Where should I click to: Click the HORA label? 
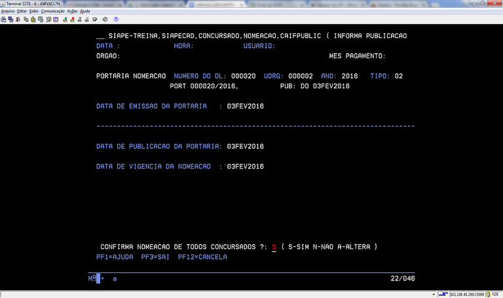point(184,46)
